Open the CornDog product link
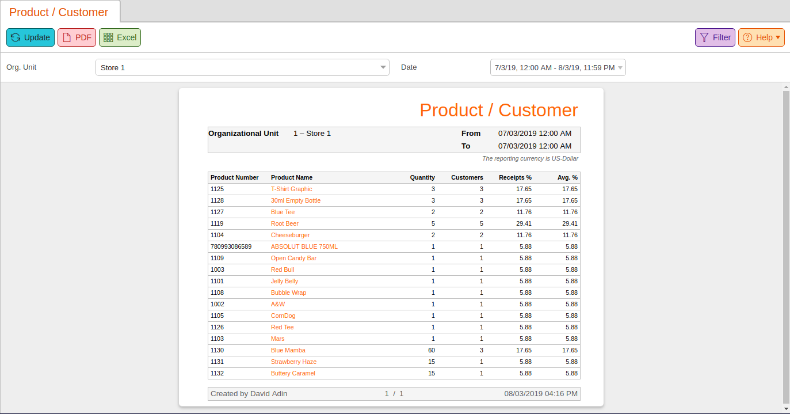This screenshot has height=414, width=790. (283, 316)
